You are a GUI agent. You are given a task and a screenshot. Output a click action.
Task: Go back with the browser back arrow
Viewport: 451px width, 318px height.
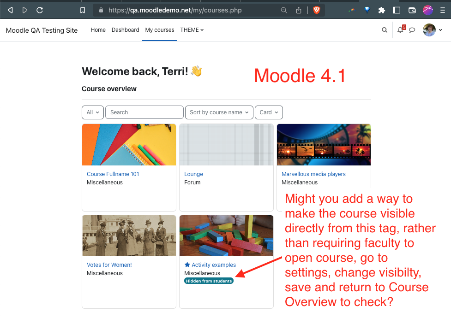point(10,10)
